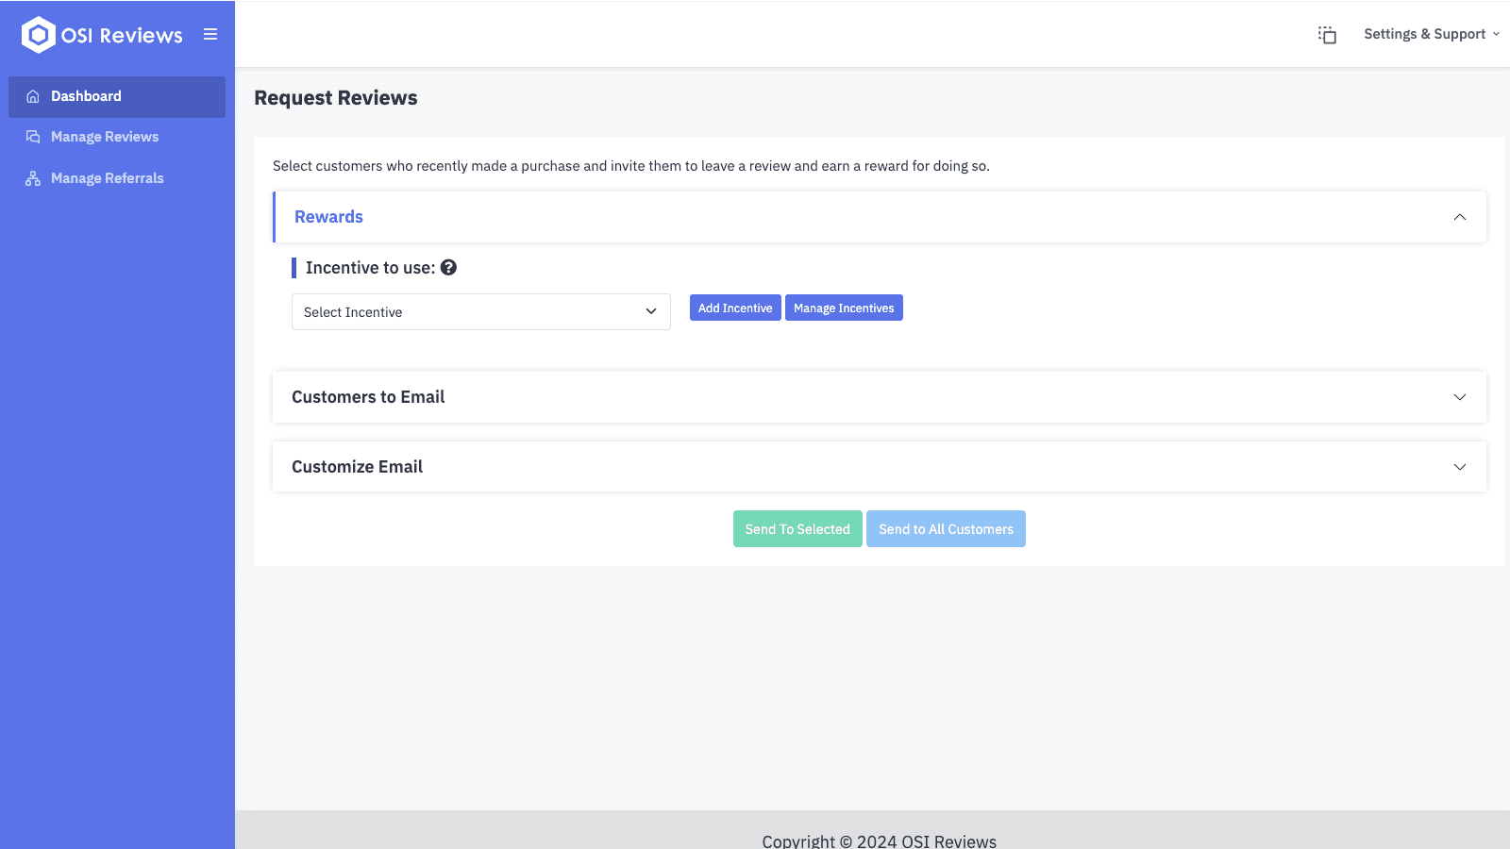Toggle the sidebar with the hamburger icon
The image size is (1510, 849).
tap(210, 35)
